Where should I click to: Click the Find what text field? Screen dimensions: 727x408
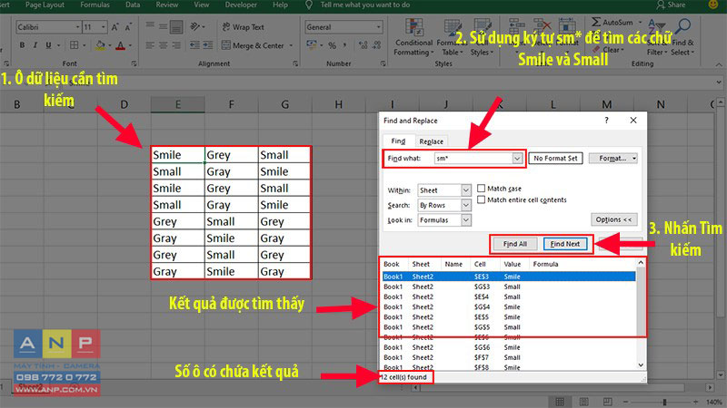473,158
